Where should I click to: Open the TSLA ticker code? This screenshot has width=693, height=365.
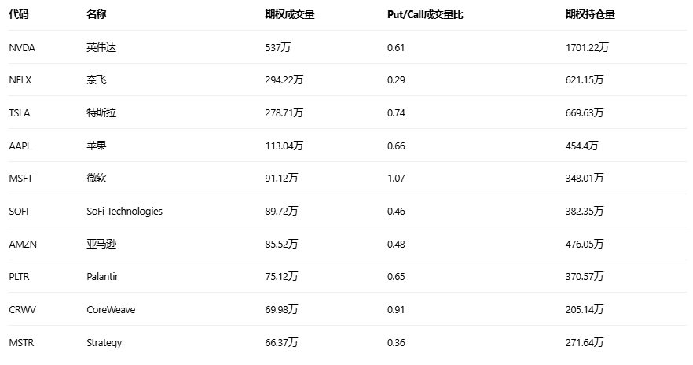(20, 113)
